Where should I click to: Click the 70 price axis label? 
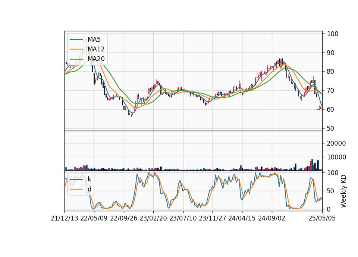[x=330, y=91]
